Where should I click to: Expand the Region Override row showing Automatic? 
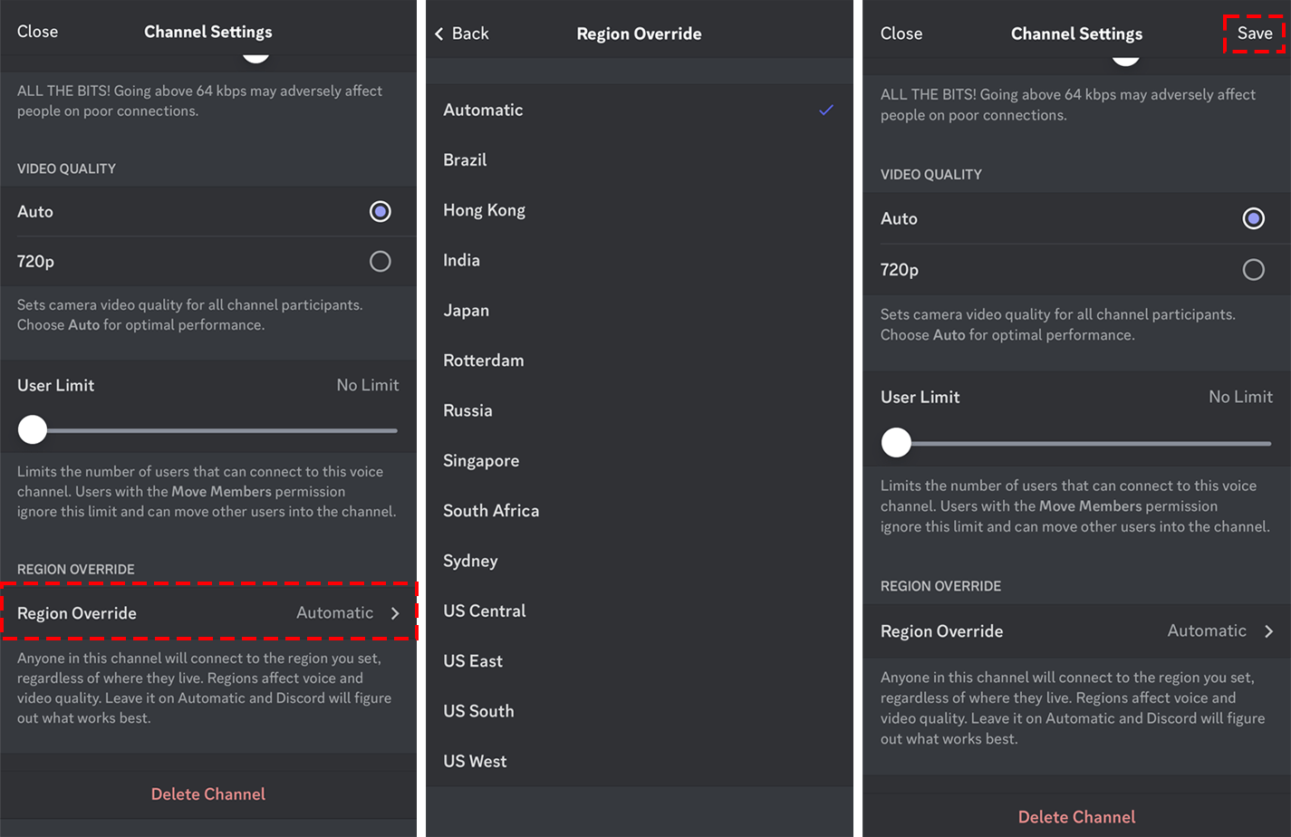tap(208, 612)
